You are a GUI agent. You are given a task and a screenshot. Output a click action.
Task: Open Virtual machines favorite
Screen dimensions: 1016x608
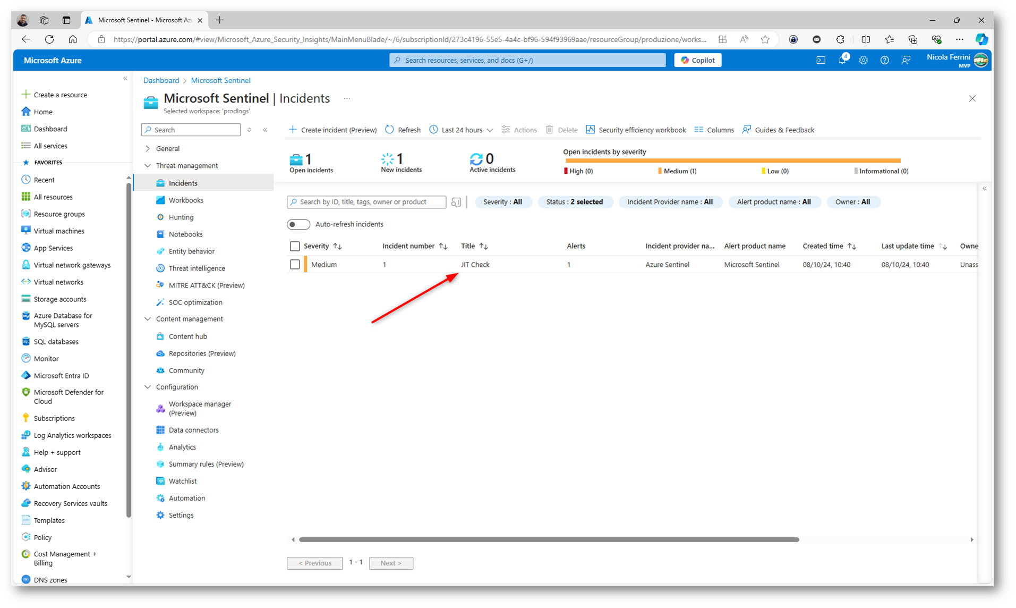point(59,231)
